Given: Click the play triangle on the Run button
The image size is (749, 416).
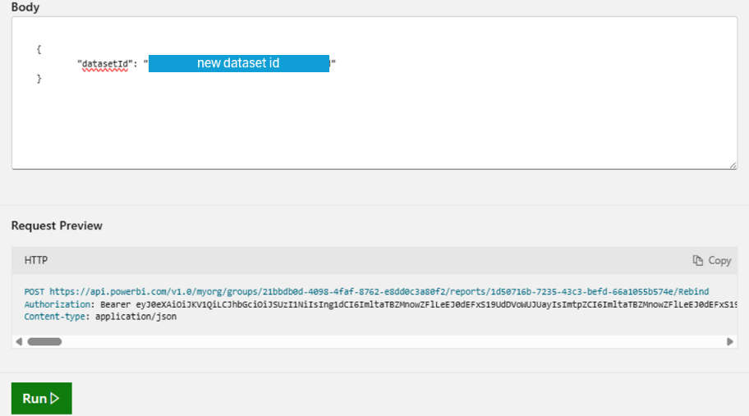Looking at the screenshot, I should point(55,399).
